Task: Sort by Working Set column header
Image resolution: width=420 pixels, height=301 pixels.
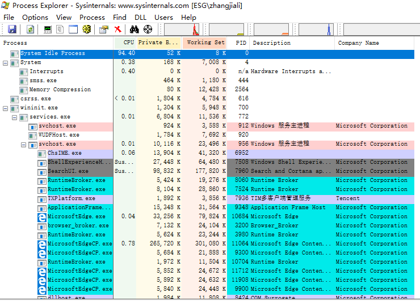Action: (205, 43)
